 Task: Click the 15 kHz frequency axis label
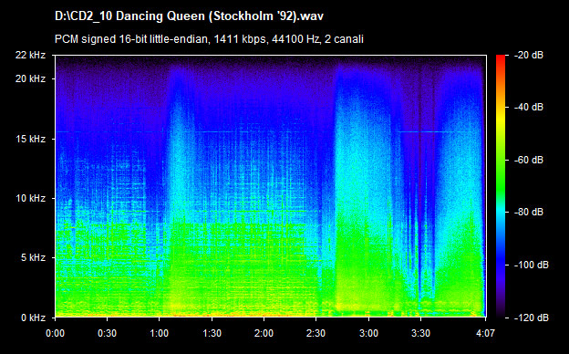30,139
